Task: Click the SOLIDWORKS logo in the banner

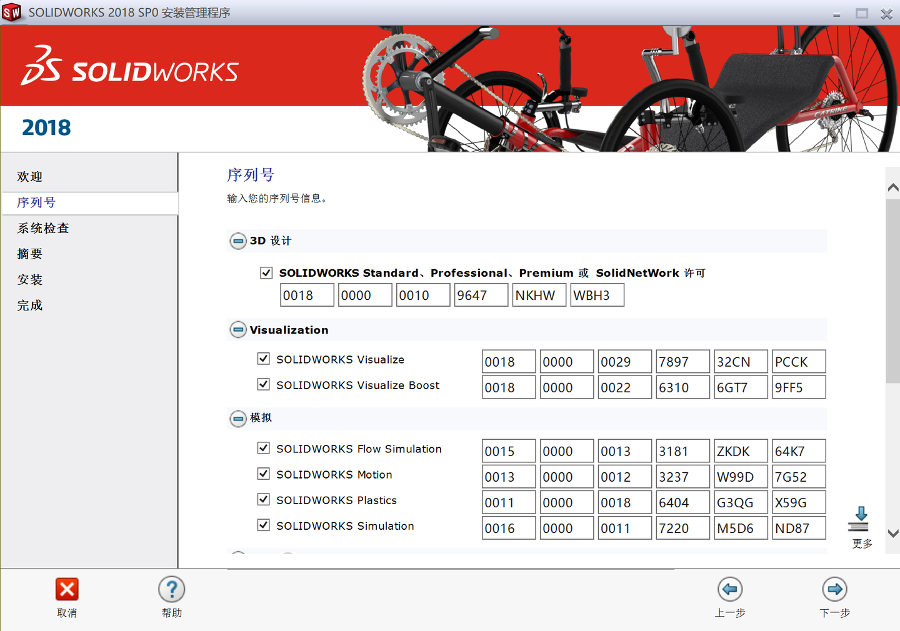Action: [x=130, y=66]
